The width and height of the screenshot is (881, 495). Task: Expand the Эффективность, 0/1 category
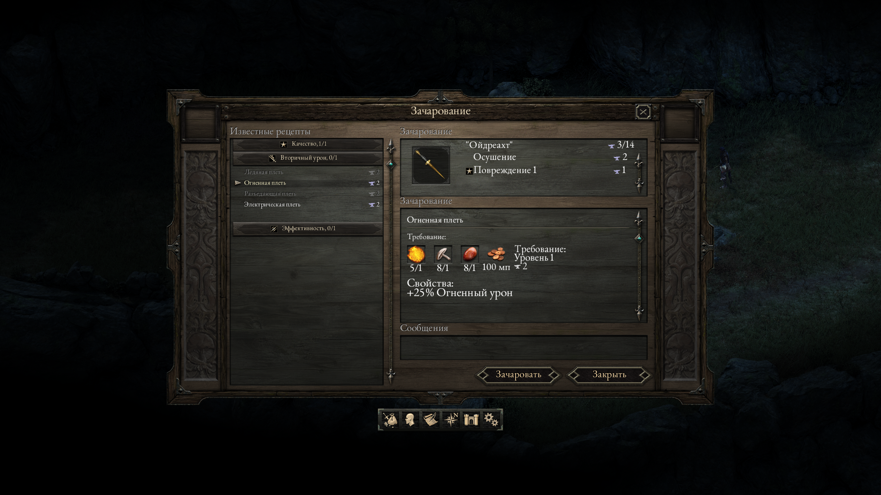pos(308,229)
